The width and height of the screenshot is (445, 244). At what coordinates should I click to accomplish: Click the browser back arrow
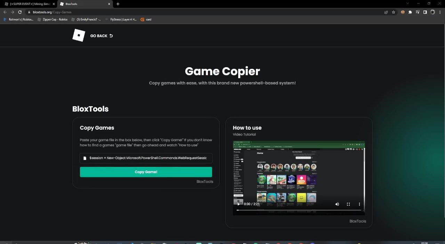tap(5, 12)
